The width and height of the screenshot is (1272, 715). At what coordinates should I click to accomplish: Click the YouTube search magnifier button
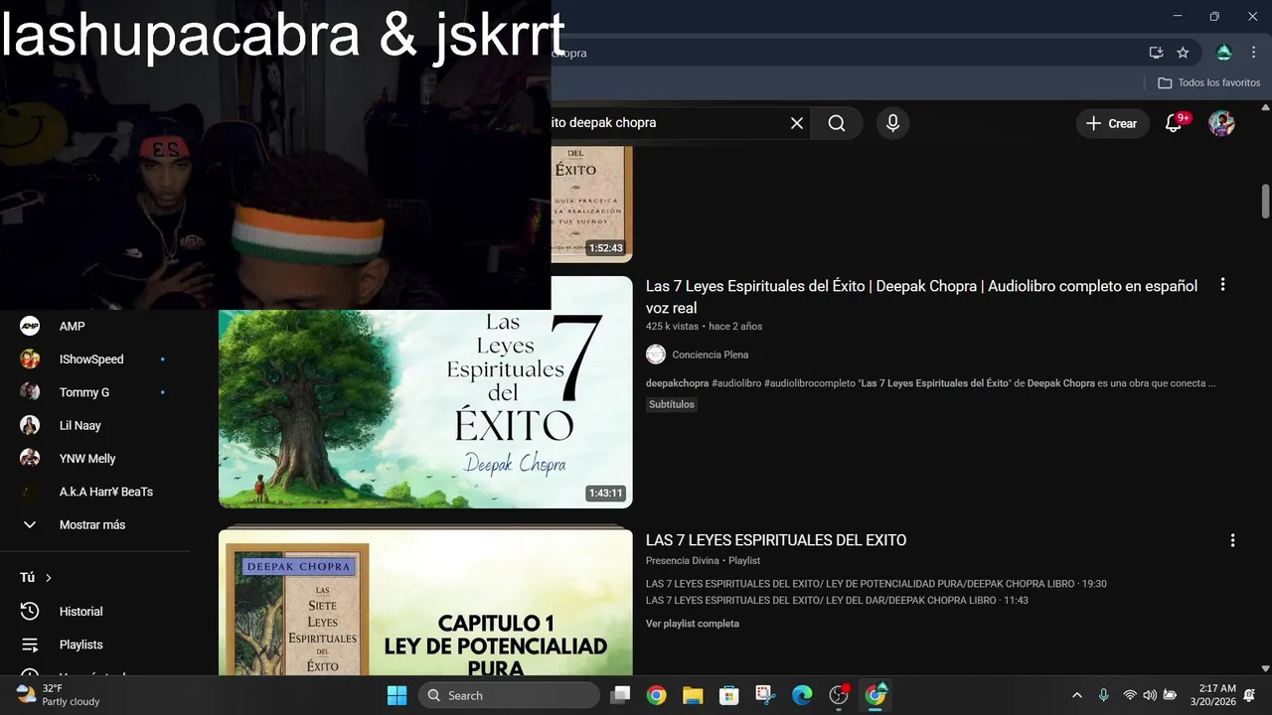point(837,123)
